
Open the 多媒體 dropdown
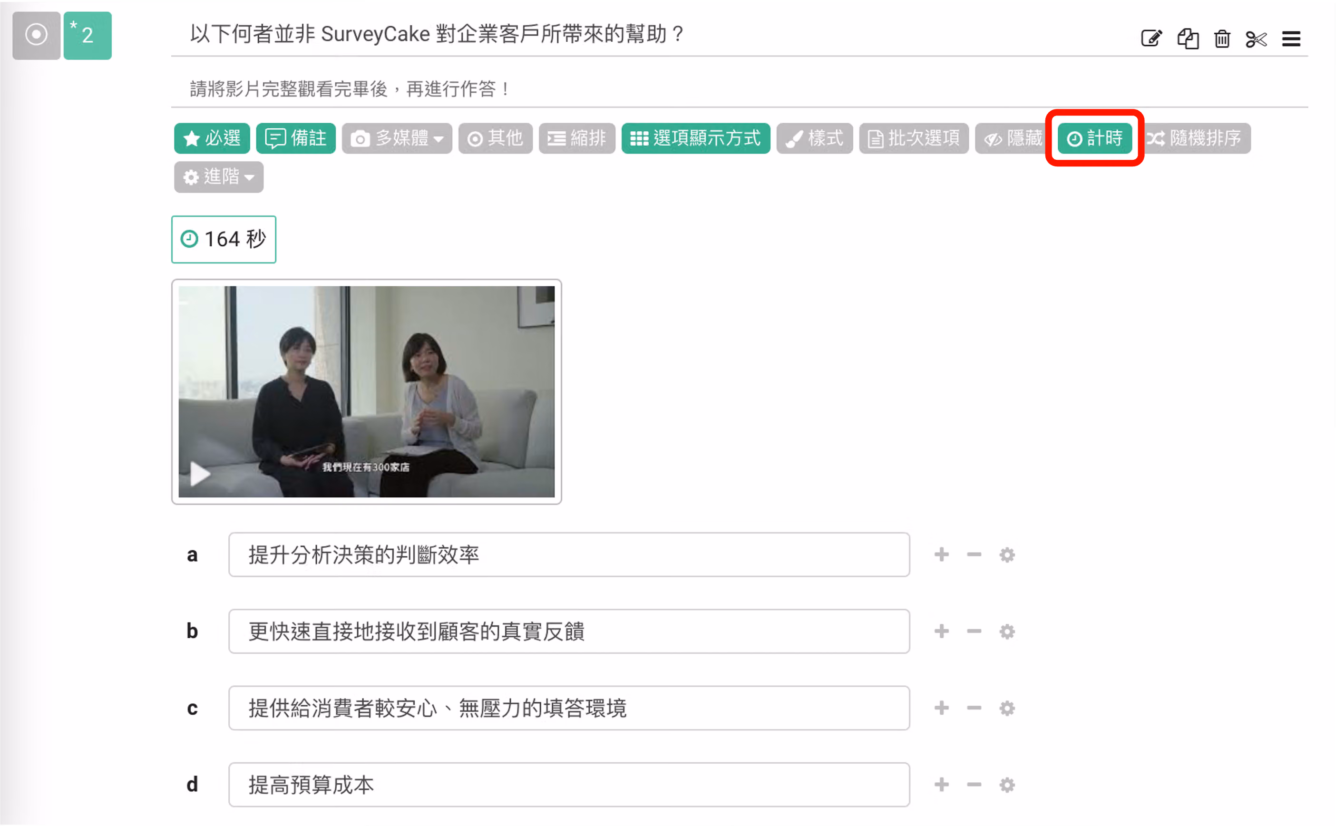pos(397,138)
